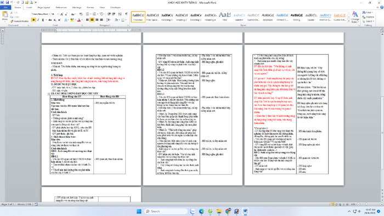Click the Replace button in Editing
The width and height of the screenshot is (384, 216).
pyautogui.click(x=368, y=17)
